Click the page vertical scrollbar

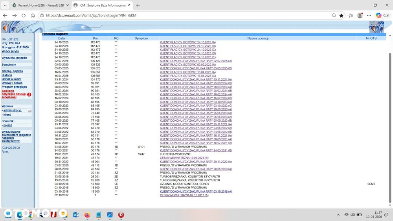(390, 128)
